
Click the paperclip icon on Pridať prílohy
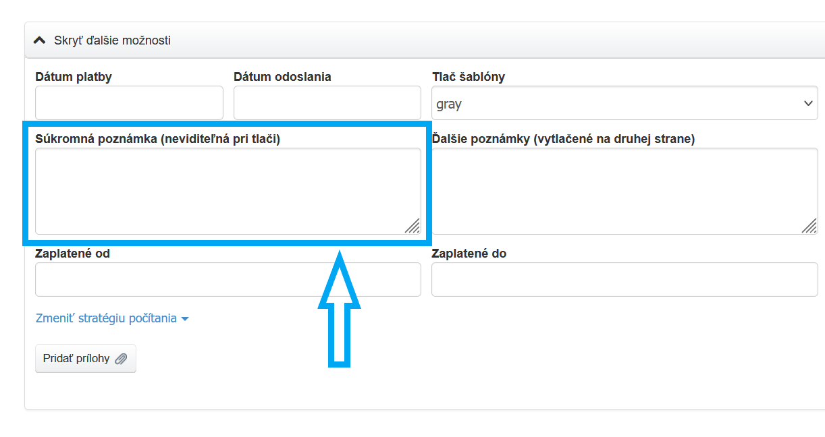click(x=121, y=359)
